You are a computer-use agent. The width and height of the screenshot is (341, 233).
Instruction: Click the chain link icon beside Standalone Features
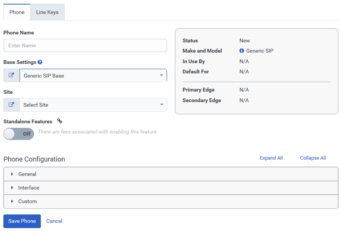(60, 121)
